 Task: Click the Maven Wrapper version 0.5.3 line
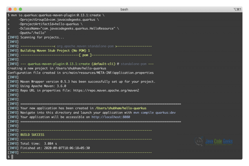coord(88,82)
